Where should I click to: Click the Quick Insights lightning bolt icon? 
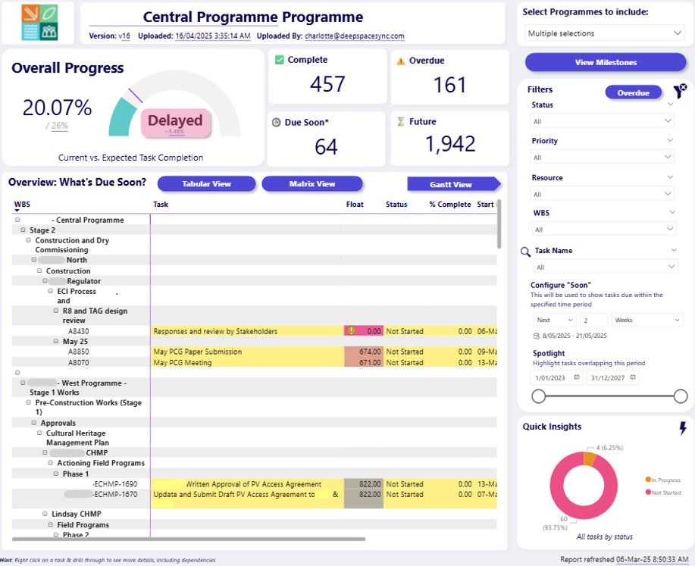(x=683, y=427)
